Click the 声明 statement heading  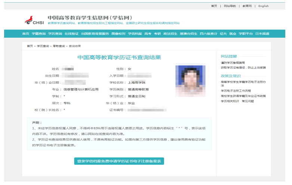click(x=37, y=122)
